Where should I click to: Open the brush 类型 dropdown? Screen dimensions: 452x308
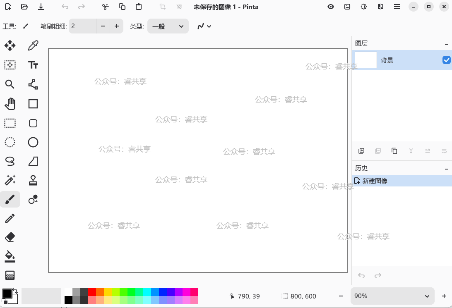pos(168,26)
